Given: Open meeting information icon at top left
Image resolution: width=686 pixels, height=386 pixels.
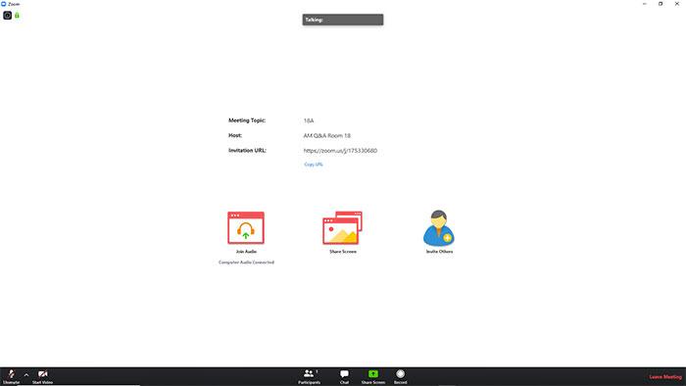Looking at the screenshot, I should point(8,16).
